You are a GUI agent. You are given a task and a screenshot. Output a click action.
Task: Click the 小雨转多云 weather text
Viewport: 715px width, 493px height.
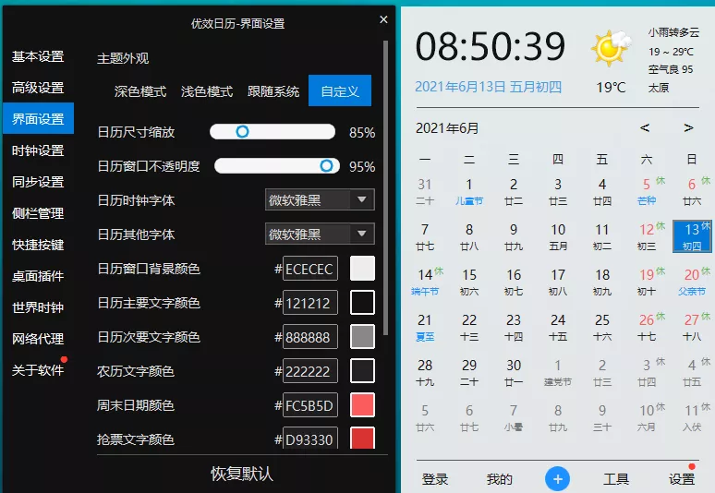click(x=673, y=32)
